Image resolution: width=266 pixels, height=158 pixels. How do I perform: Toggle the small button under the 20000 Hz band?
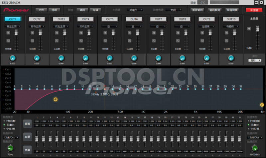pyautogui.click(x=239, y=155)
